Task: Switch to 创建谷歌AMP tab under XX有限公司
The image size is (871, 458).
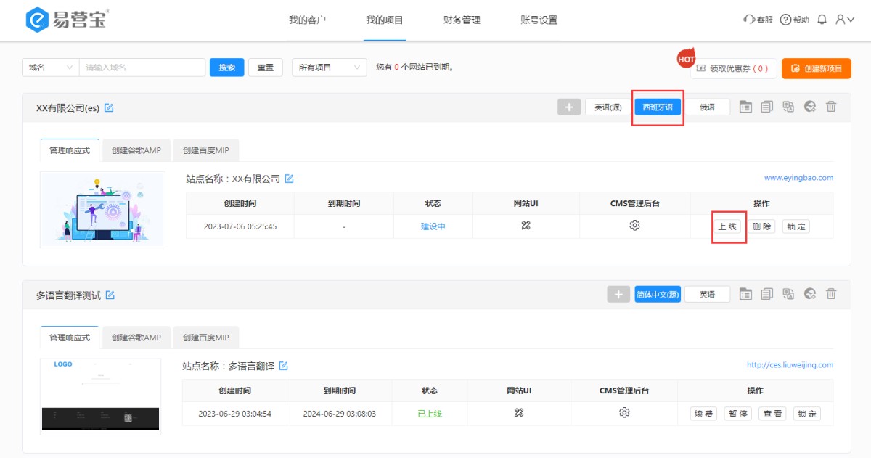Action: click(x=136, y=151)
